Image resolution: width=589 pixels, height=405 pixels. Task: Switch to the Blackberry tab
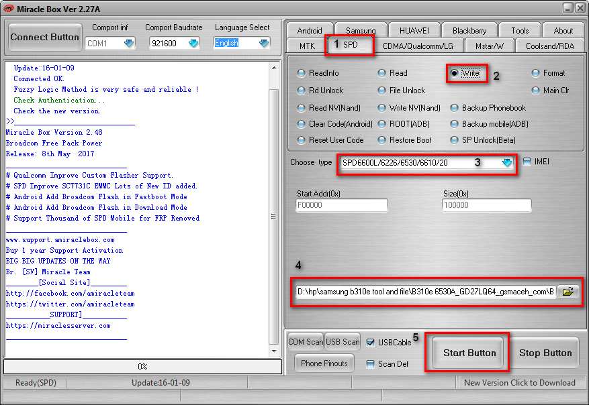coord(469,30)
